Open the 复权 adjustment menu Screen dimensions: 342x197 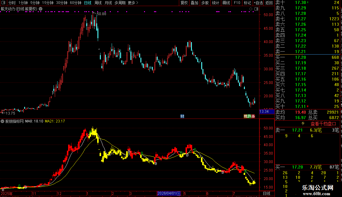click(184, 3)
